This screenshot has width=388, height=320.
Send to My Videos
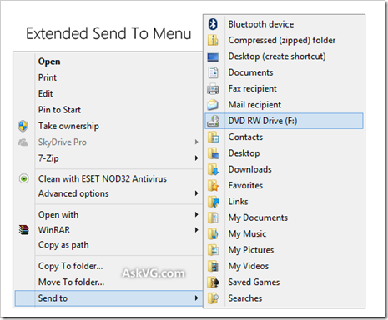(x=249, y=266)
